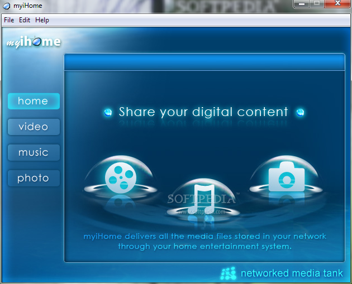
Task: Go to the video section
Action: (x=34, y=127)
